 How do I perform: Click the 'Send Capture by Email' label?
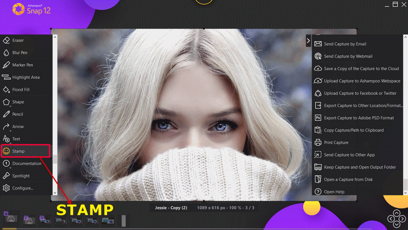click(345, 44)
